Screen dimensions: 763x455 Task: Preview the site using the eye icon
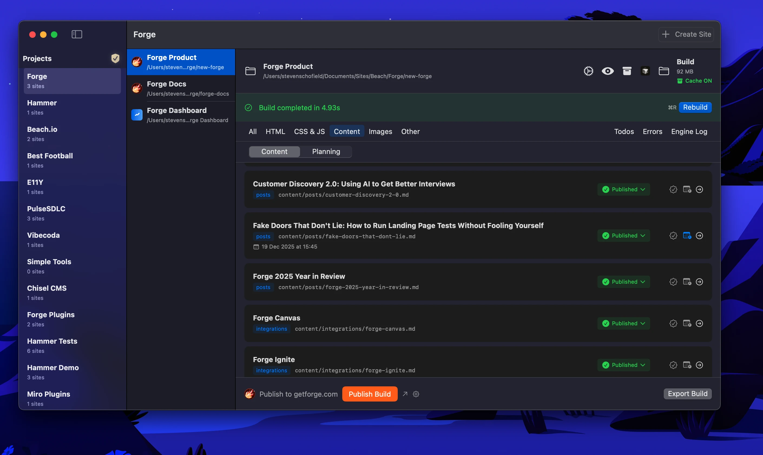608,71
